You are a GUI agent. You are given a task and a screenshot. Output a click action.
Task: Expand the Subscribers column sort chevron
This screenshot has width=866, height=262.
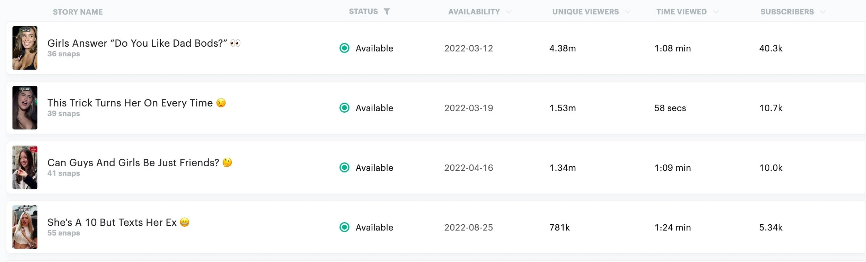click(823, 12)
